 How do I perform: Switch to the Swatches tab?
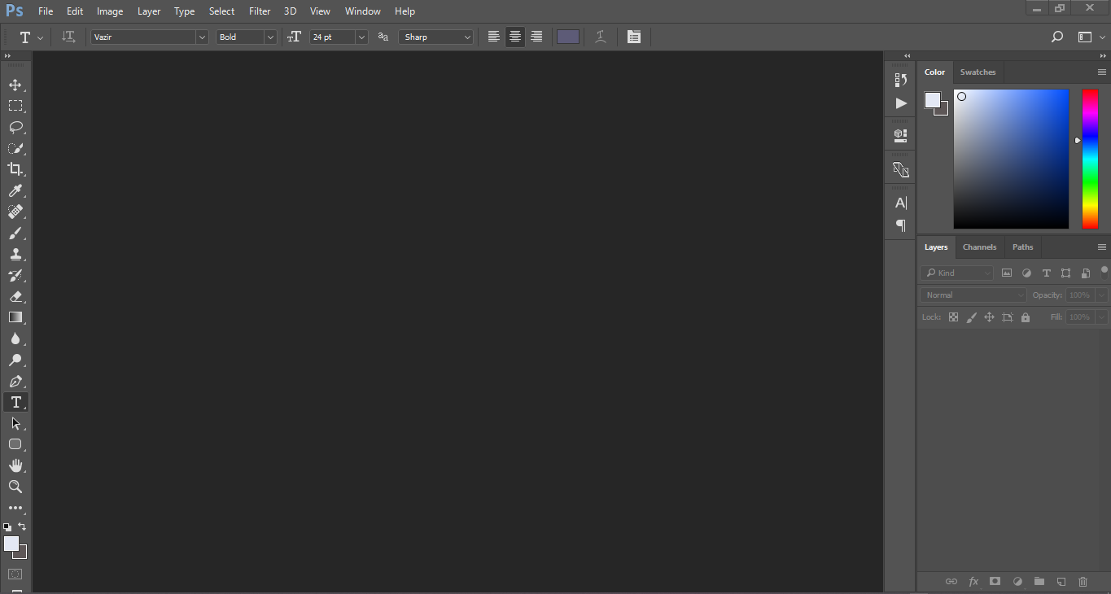click(978, 72)
